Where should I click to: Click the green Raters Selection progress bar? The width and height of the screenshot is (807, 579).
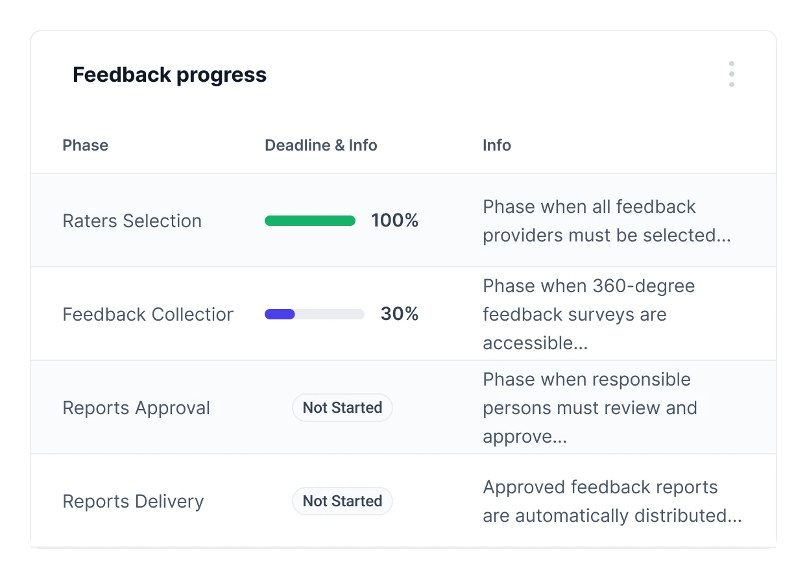tap(309, 221)
